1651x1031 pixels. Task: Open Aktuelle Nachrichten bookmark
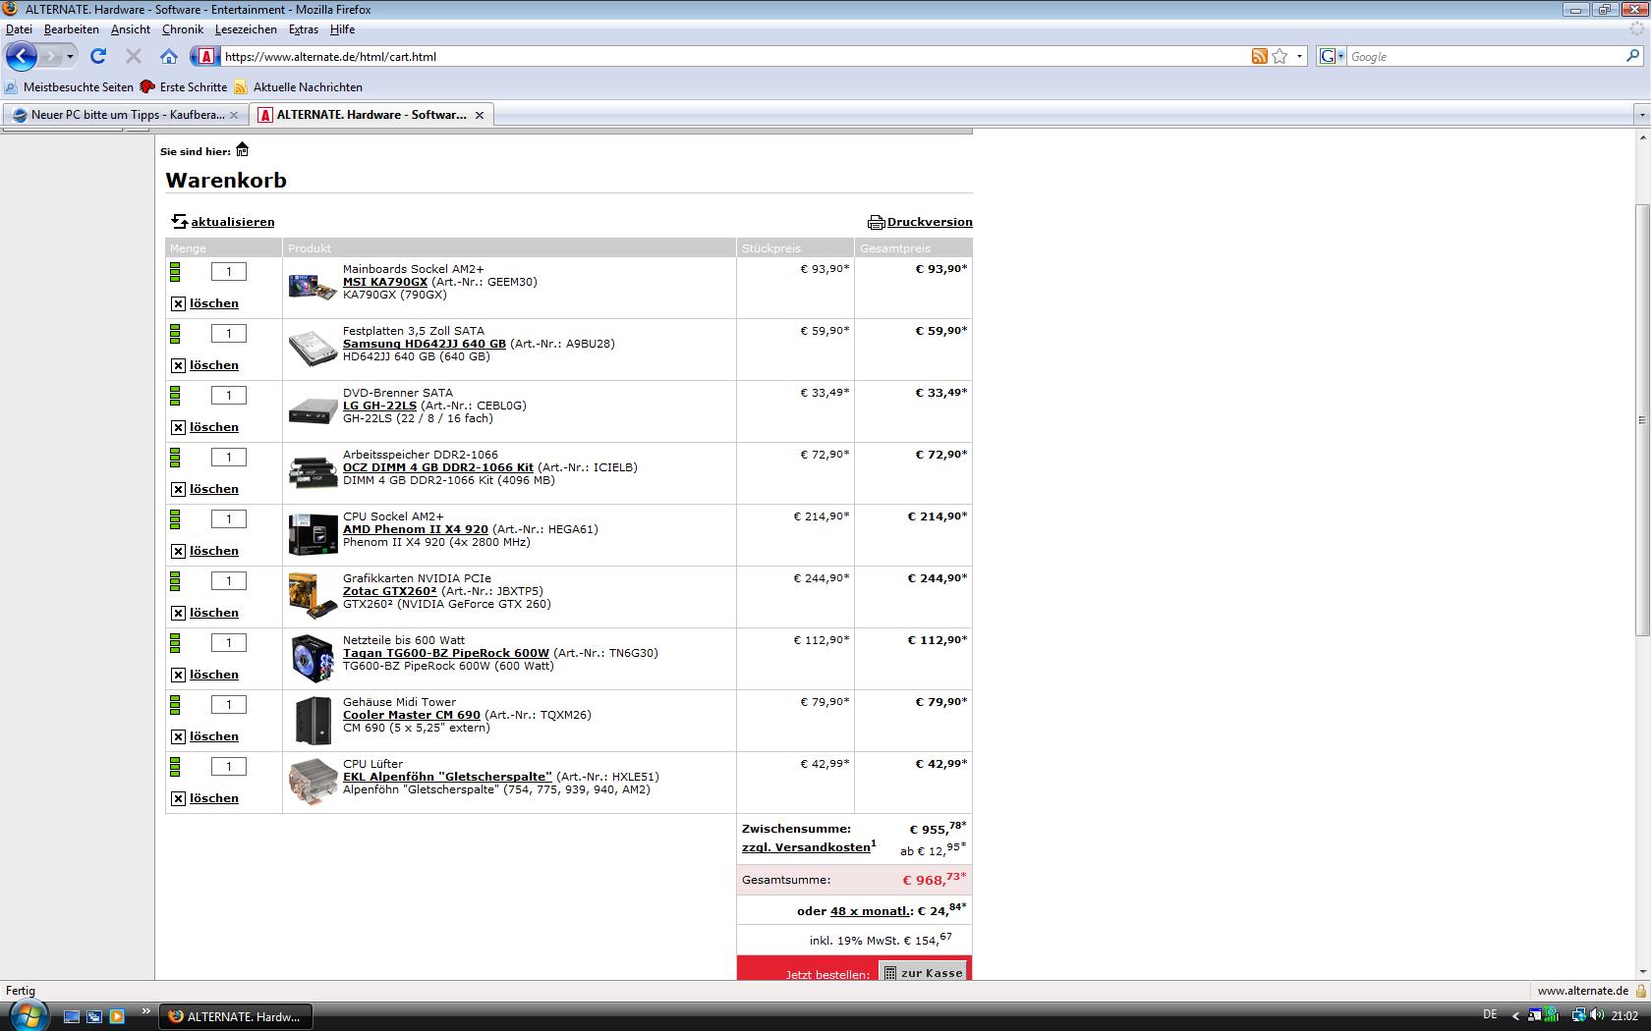pos(299,86)
